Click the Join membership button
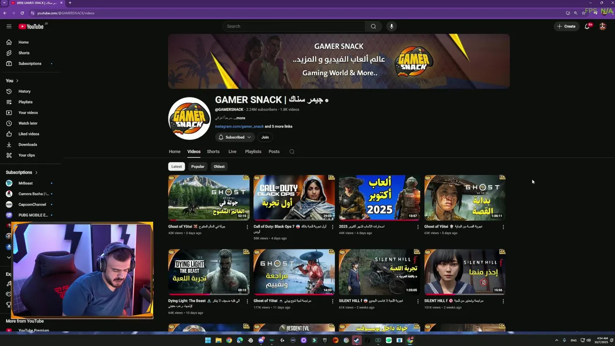This screenshot has height=346, width=615. click(x=265, y=137)
